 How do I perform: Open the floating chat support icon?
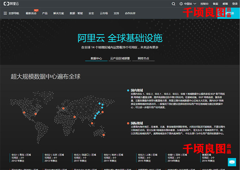pyautogui.click(x=232, y=162)
